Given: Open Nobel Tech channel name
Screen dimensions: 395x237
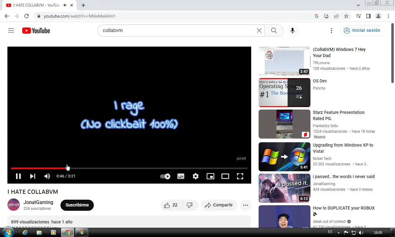Looking at the screenshot, I should point(322,159).
